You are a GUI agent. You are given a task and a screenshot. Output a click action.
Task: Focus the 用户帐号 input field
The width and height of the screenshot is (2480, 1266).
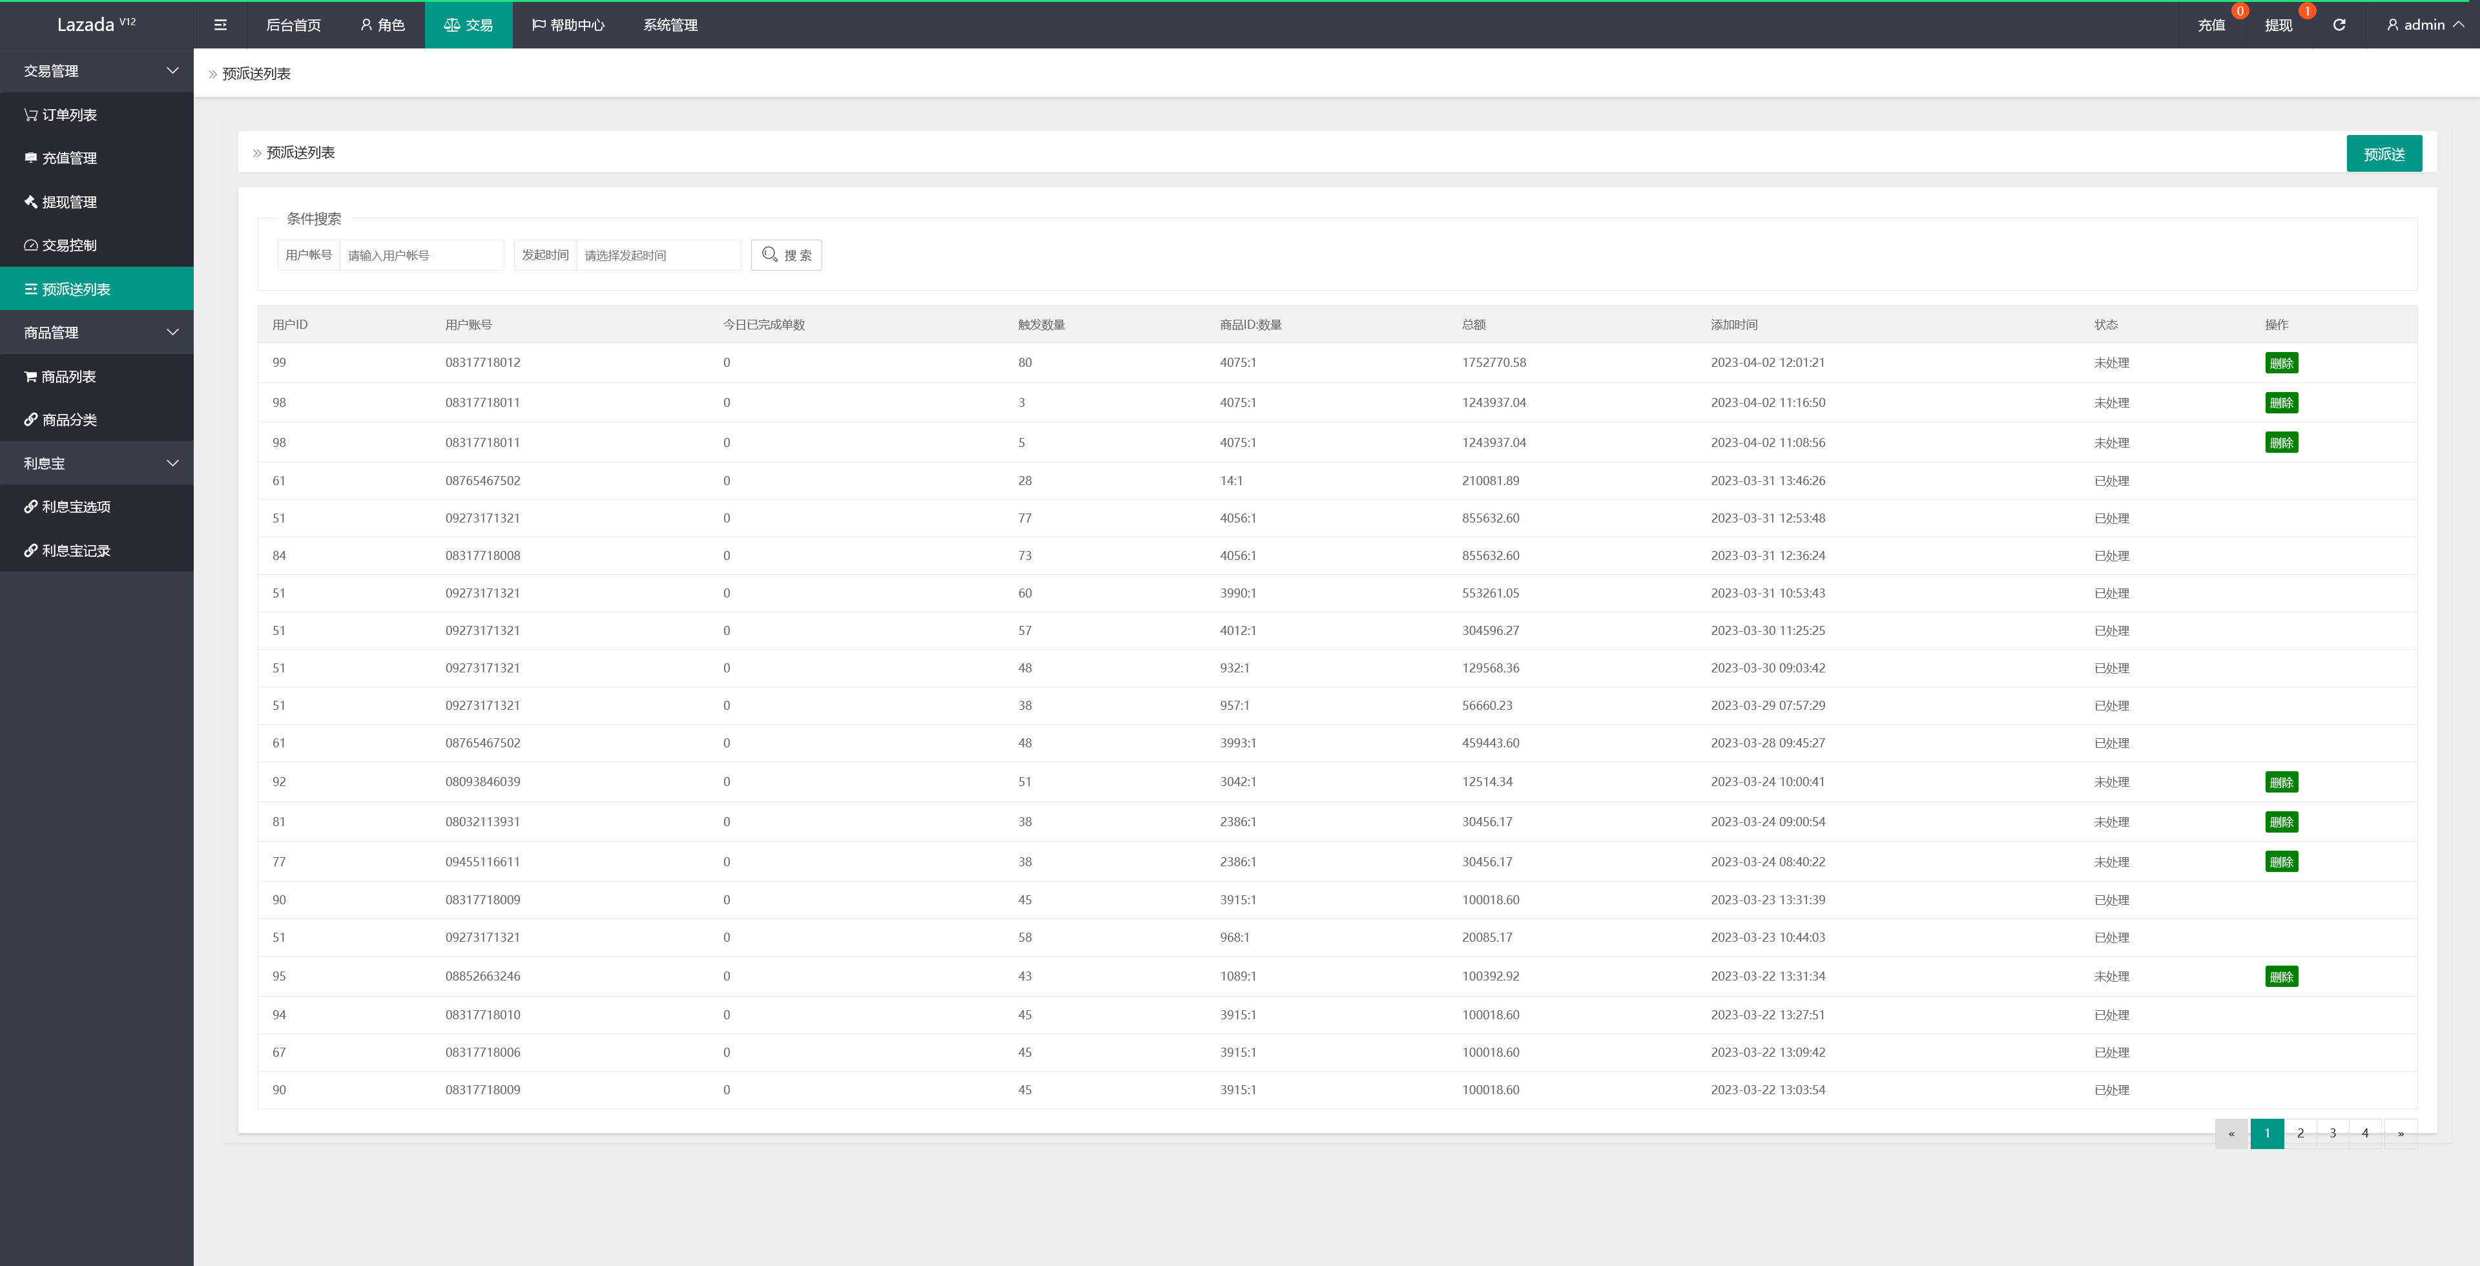[420, 255]
